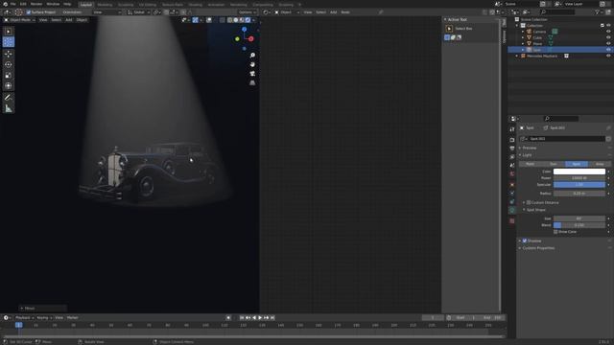This screenshot has height=345, width=614.
Task: Enable the Custom Distance checkbox
Action: pos(529,202)
